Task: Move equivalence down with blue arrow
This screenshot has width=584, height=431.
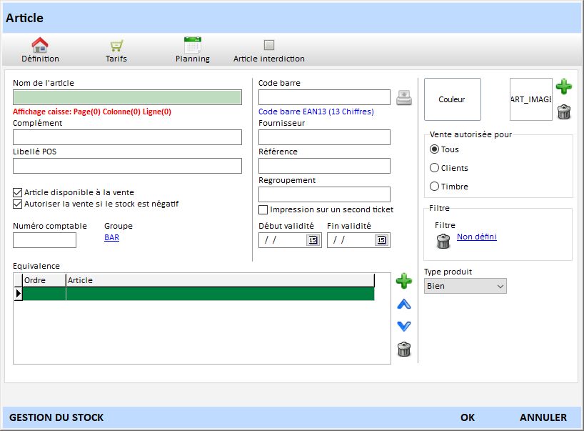Action: point(403,326)
